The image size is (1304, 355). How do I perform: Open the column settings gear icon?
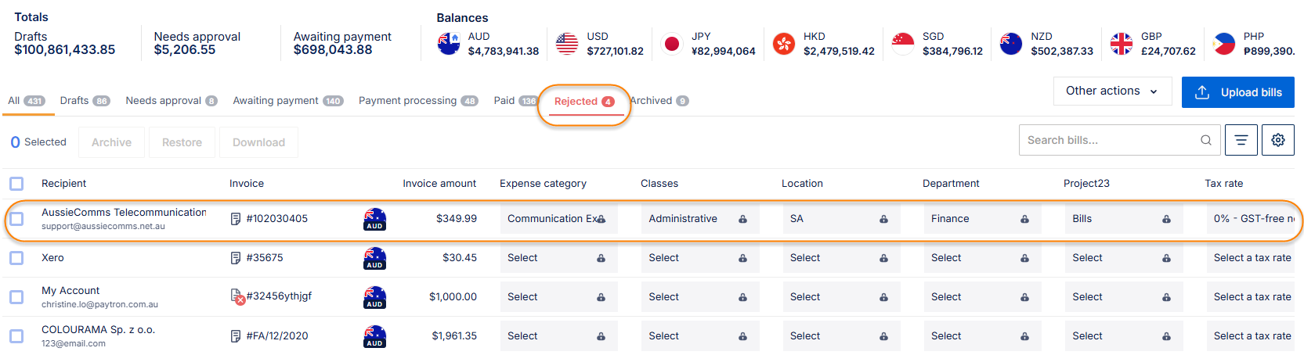1277,140
